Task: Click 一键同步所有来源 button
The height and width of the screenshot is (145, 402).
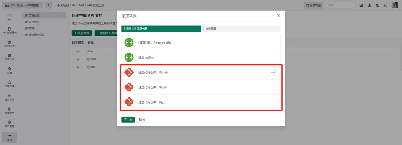Action: pyautogui.click(x=106, y=33)
